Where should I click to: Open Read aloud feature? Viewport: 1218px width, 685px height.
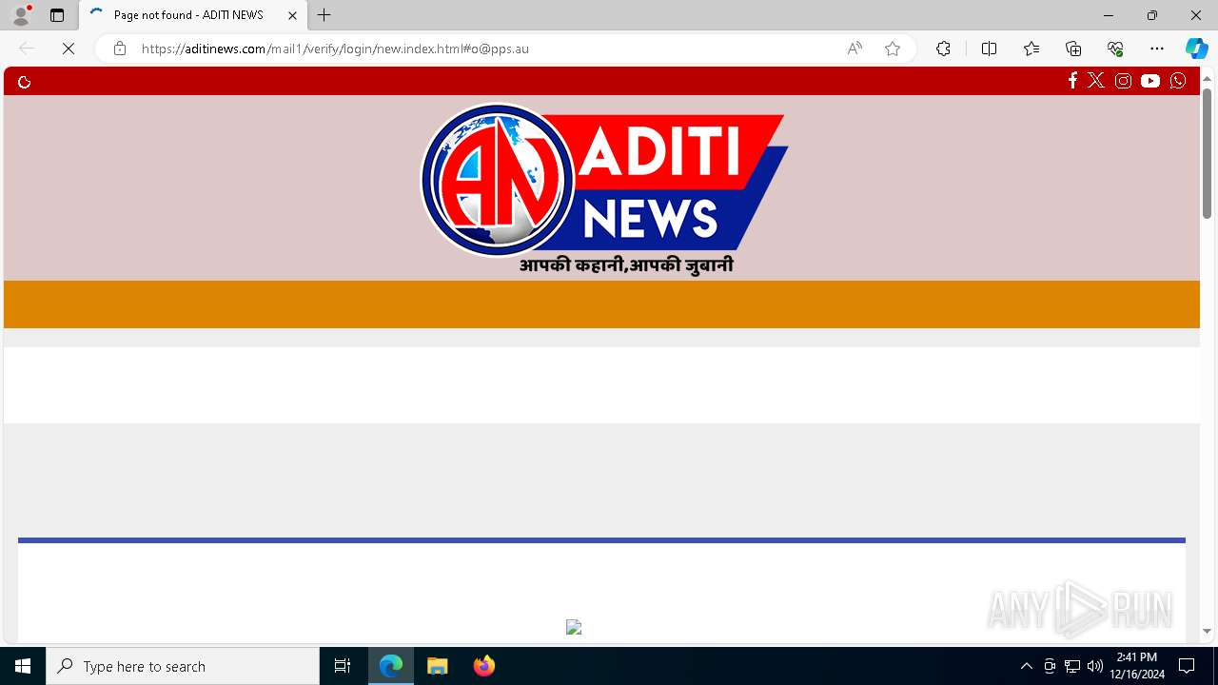click(x=855, y=49)
